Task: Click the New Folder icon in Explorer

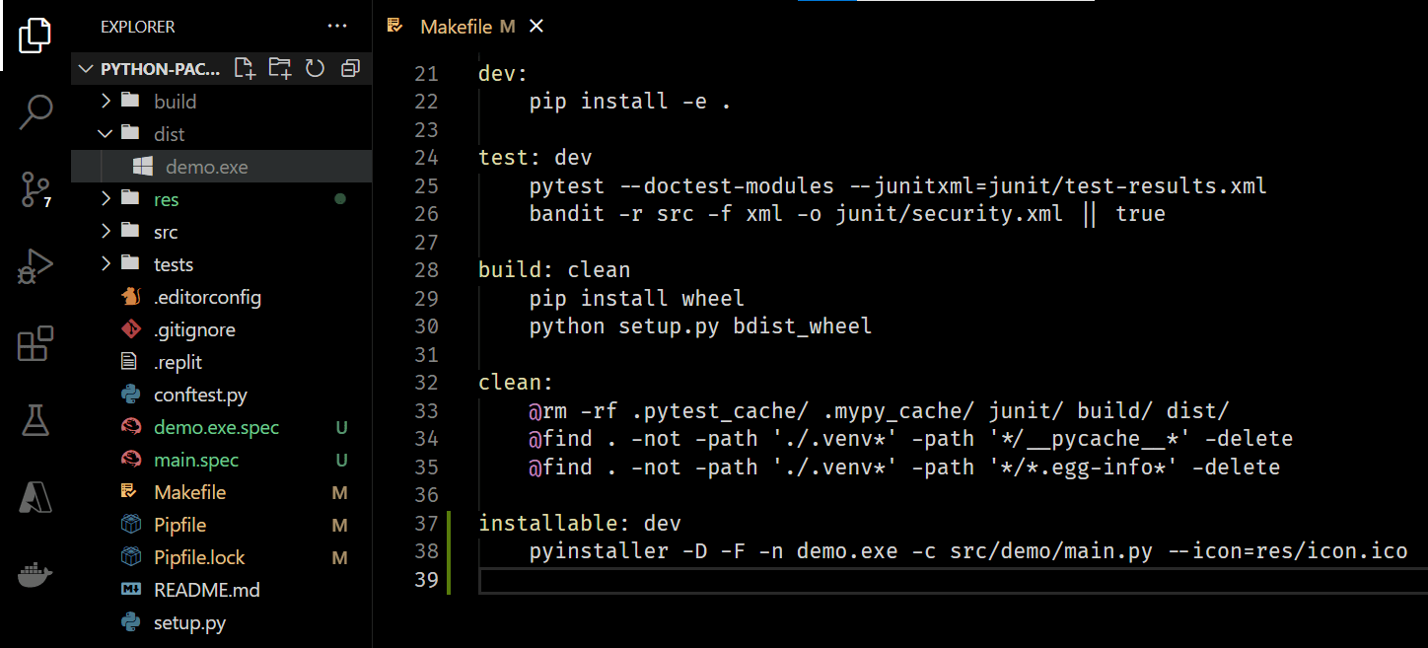Action: coord(280,68)
